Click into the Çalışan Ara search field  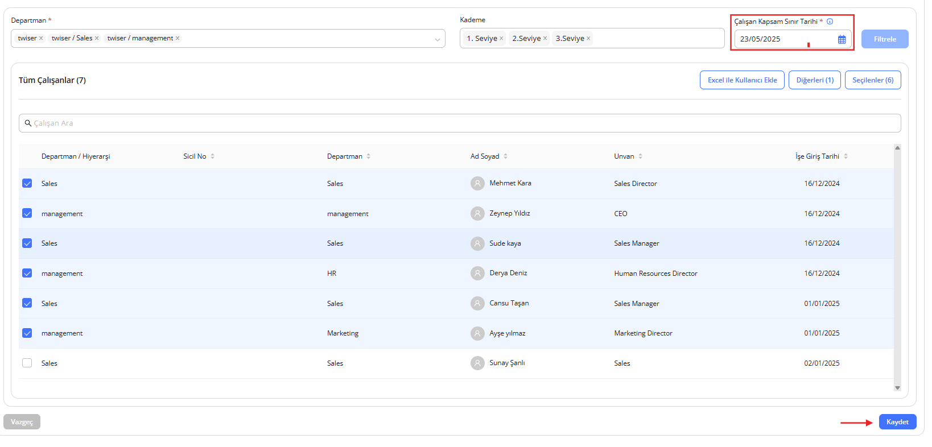[455, 123]
